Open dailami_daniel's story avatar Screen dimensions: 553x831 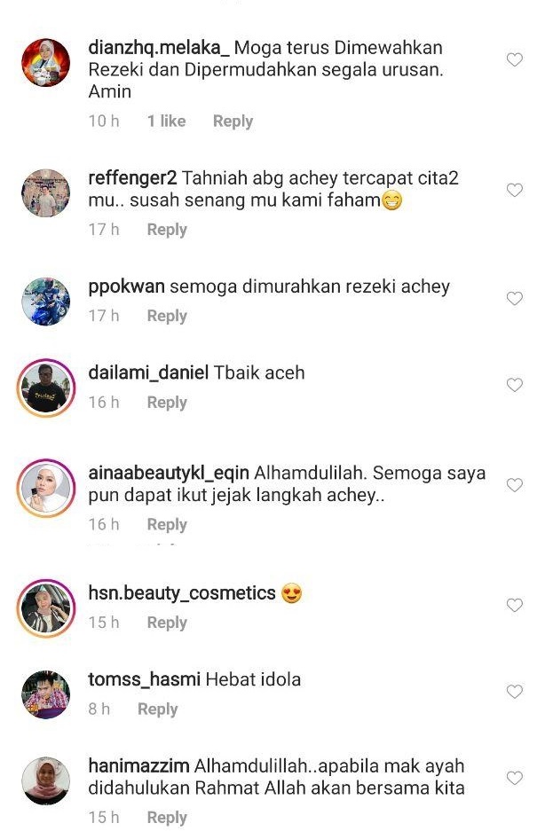(x=45, y=388)
